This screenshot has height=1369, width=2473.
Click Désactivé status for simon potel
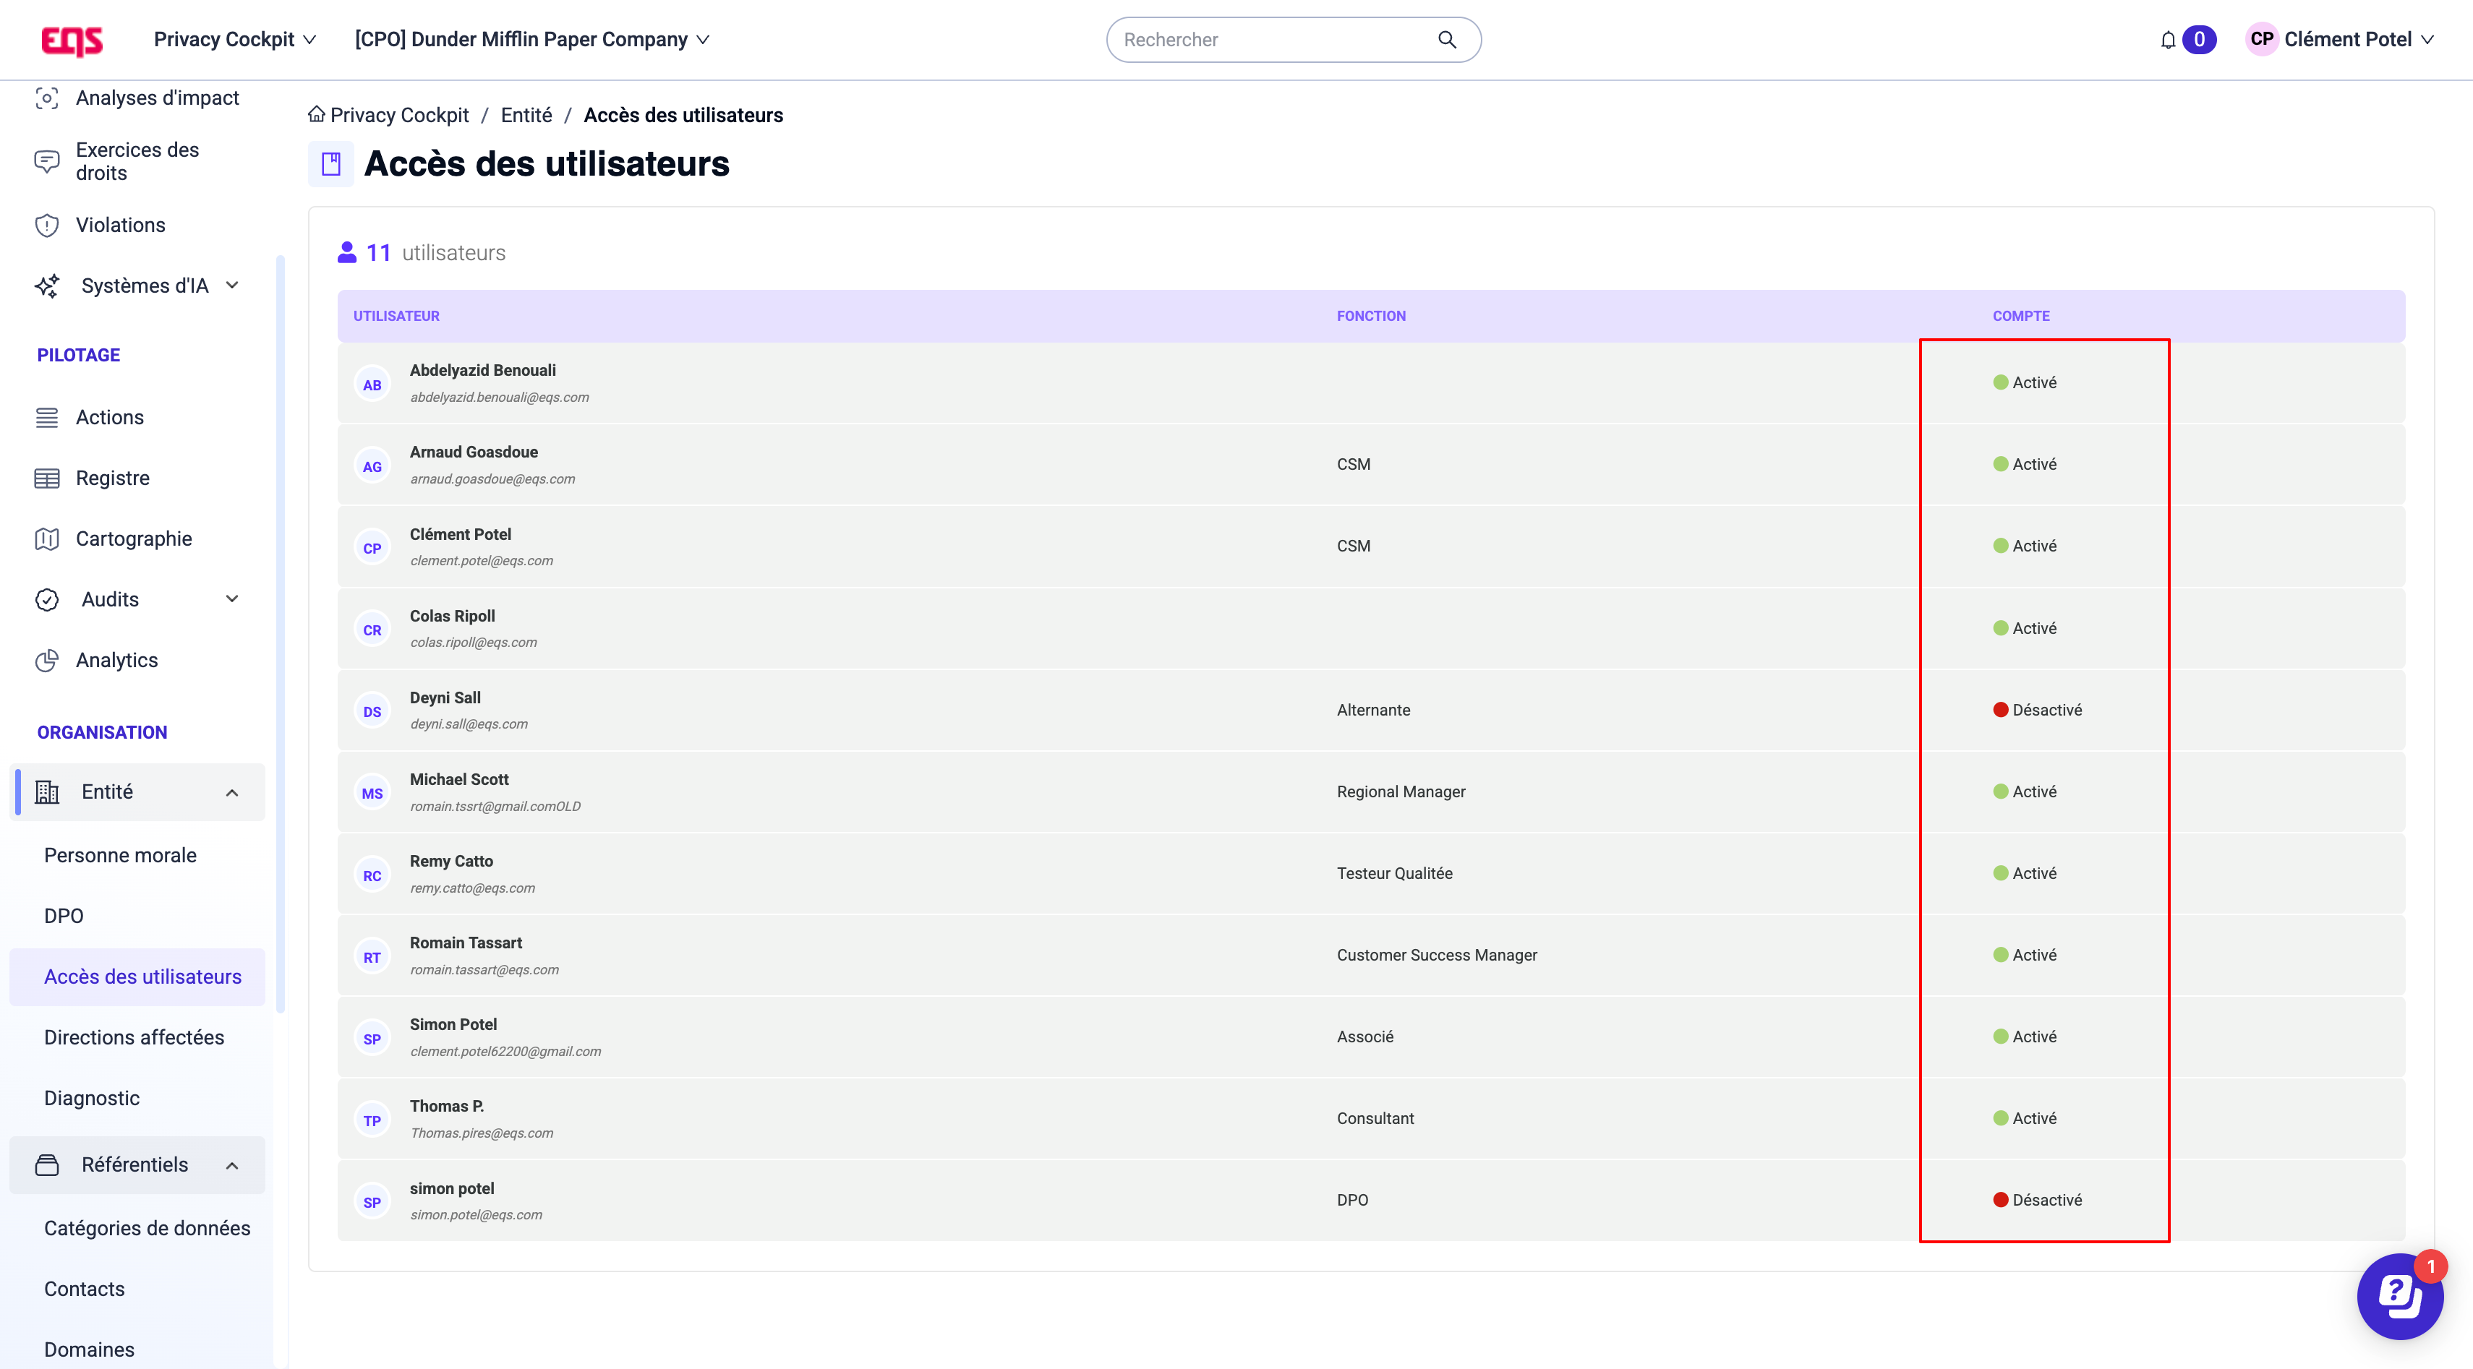coord(2037,1200)
